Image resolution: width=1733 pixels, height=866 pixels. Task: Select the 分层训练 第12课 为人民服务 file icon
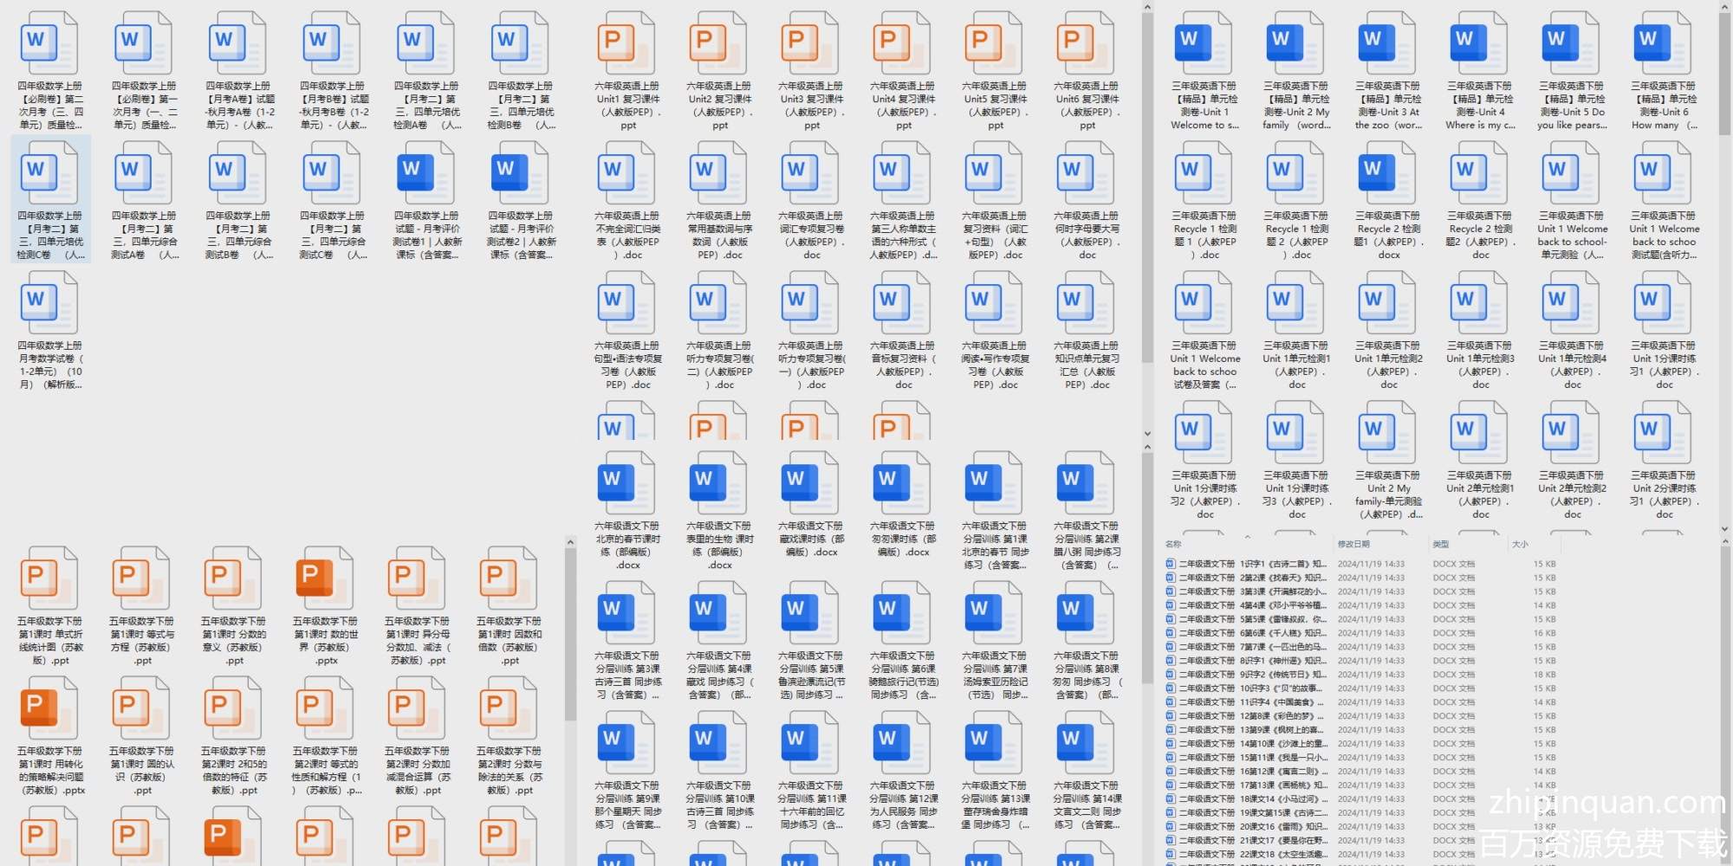[x=903, y=743]
